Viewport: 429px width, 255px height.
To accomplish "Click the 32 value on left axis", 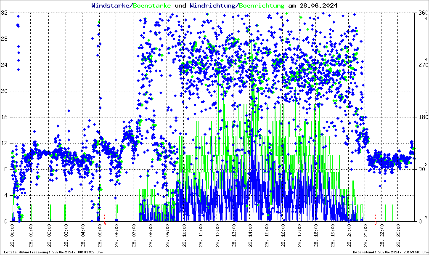I will pyautogui.click(x=4, y=13).
